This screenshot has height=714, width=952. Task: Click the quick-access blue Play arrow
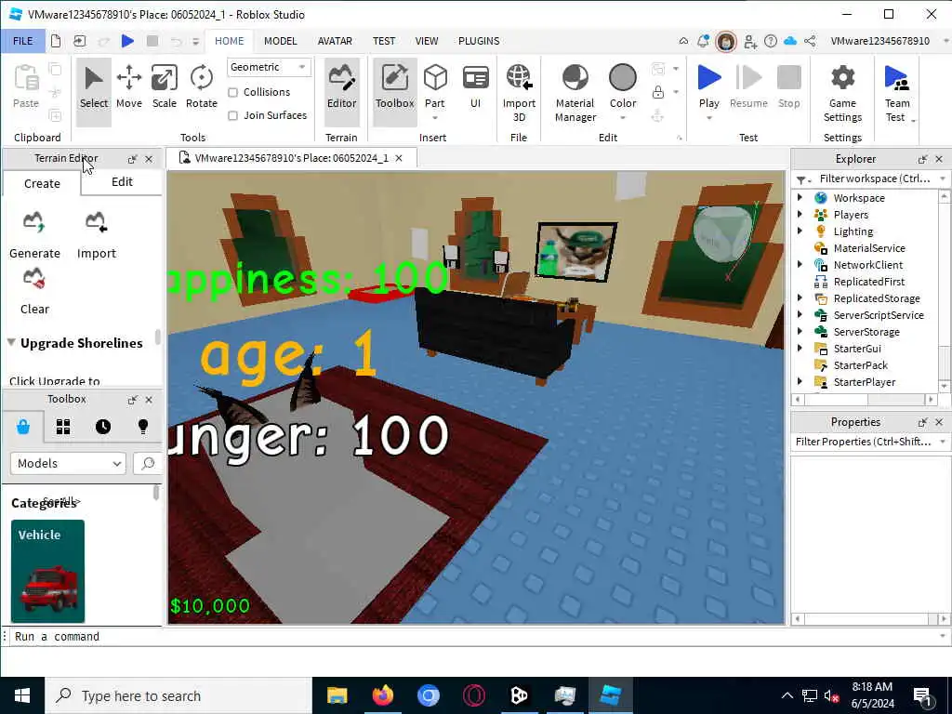pos(127,41)
